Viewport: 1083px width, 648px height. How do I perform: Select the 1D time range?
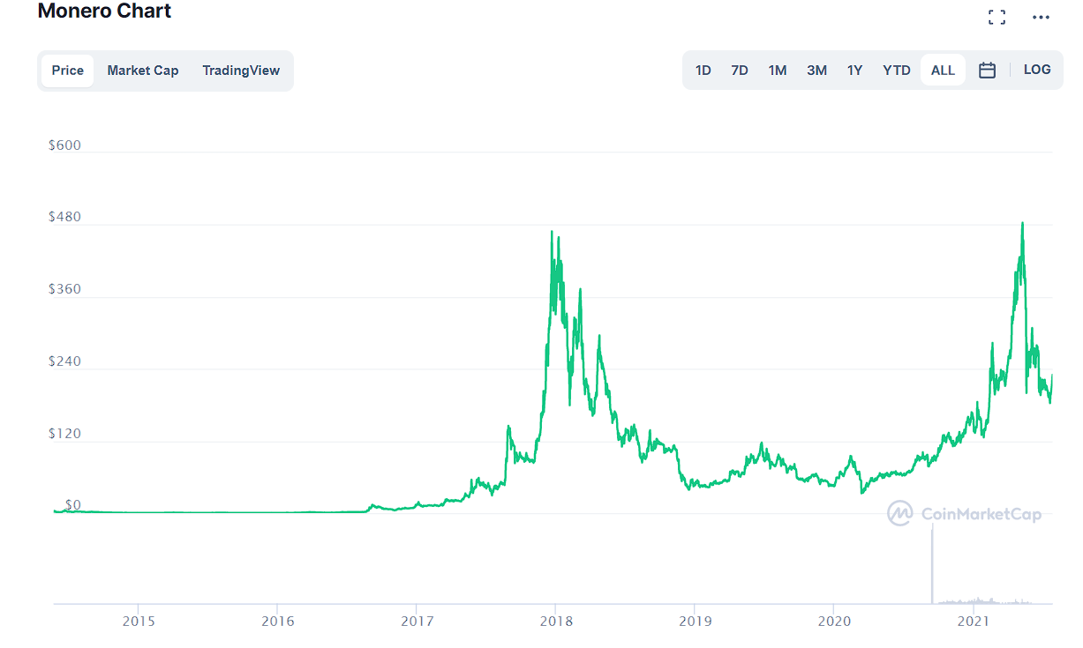[x=703, y=71]
